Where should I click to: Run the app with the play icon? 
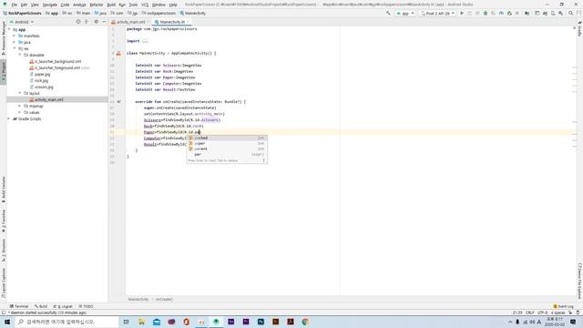(x=462, y=13)
